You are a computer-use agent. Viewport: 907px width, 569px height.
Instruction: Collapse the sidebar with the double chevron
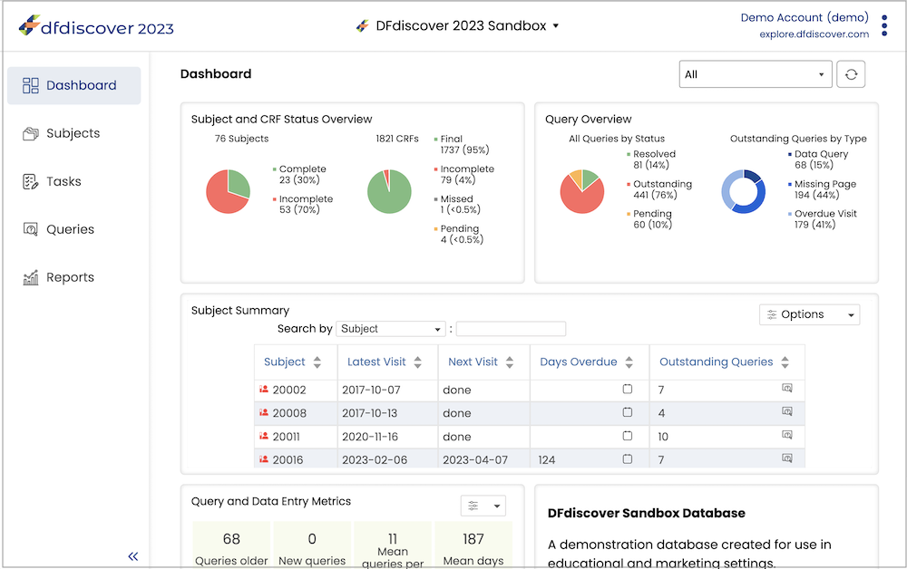[133, 556]
